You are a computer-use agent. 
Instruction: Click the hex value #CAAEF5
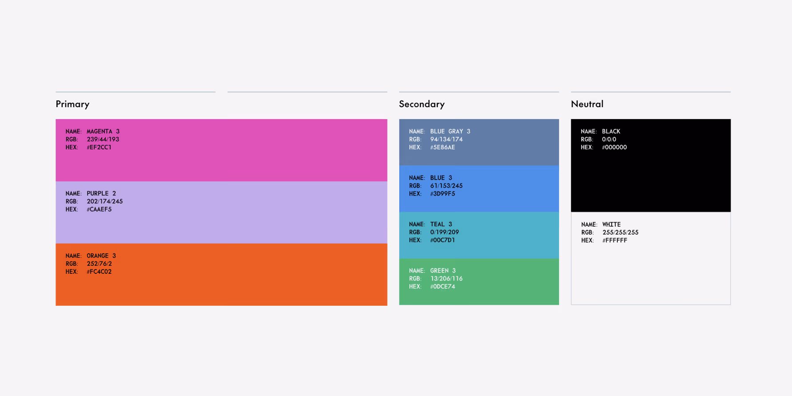99,209
